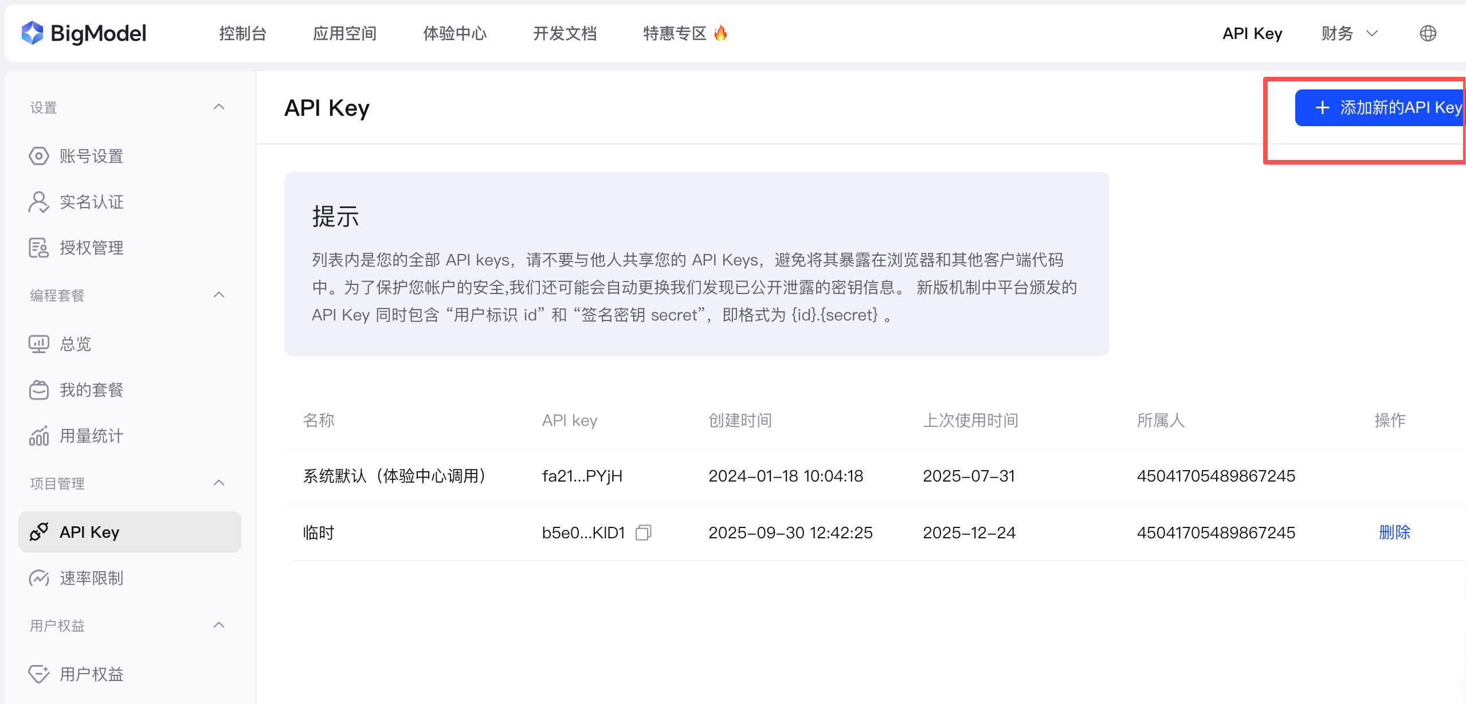
Task: Click 添加新的API Key button
Action: (x=1380, y=108)
